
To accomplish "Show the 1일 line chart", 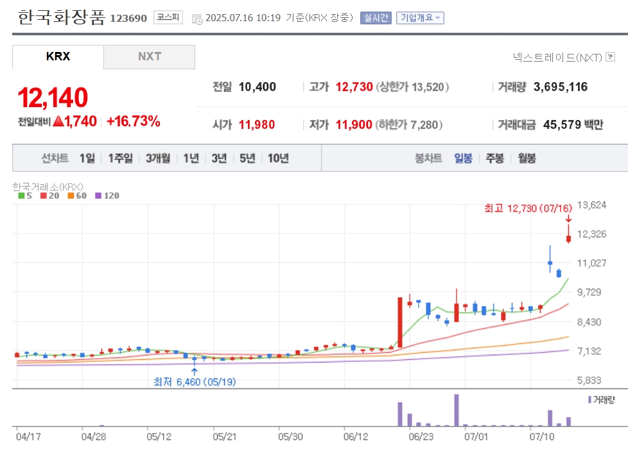I will [x=87, y=158].
